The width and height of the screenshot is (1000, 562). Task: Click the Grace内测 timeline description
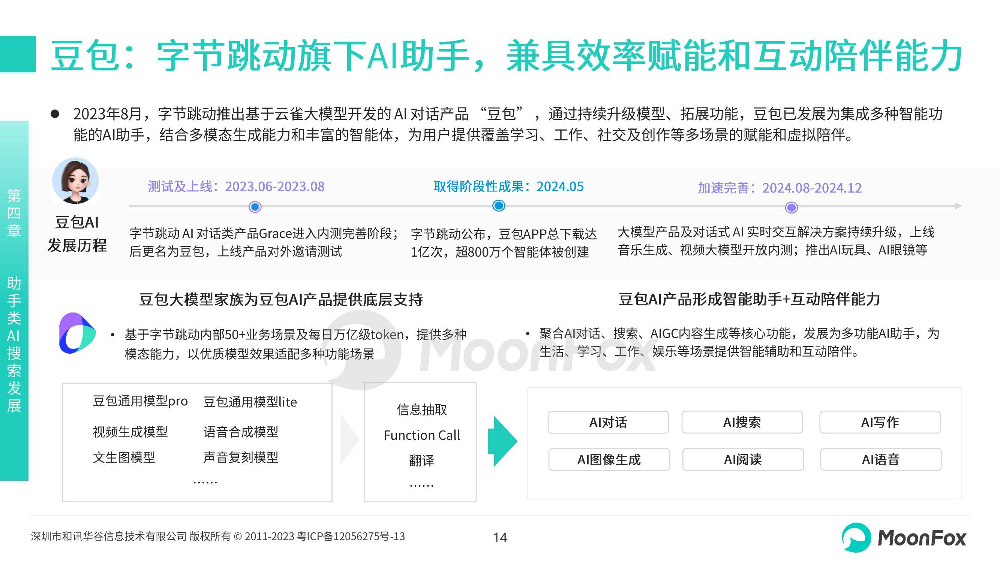pos(264,242)
